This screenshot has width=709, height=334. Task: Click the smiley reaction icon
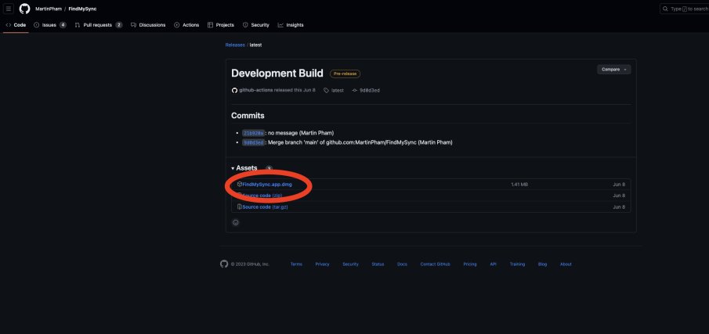coord(236,222)
